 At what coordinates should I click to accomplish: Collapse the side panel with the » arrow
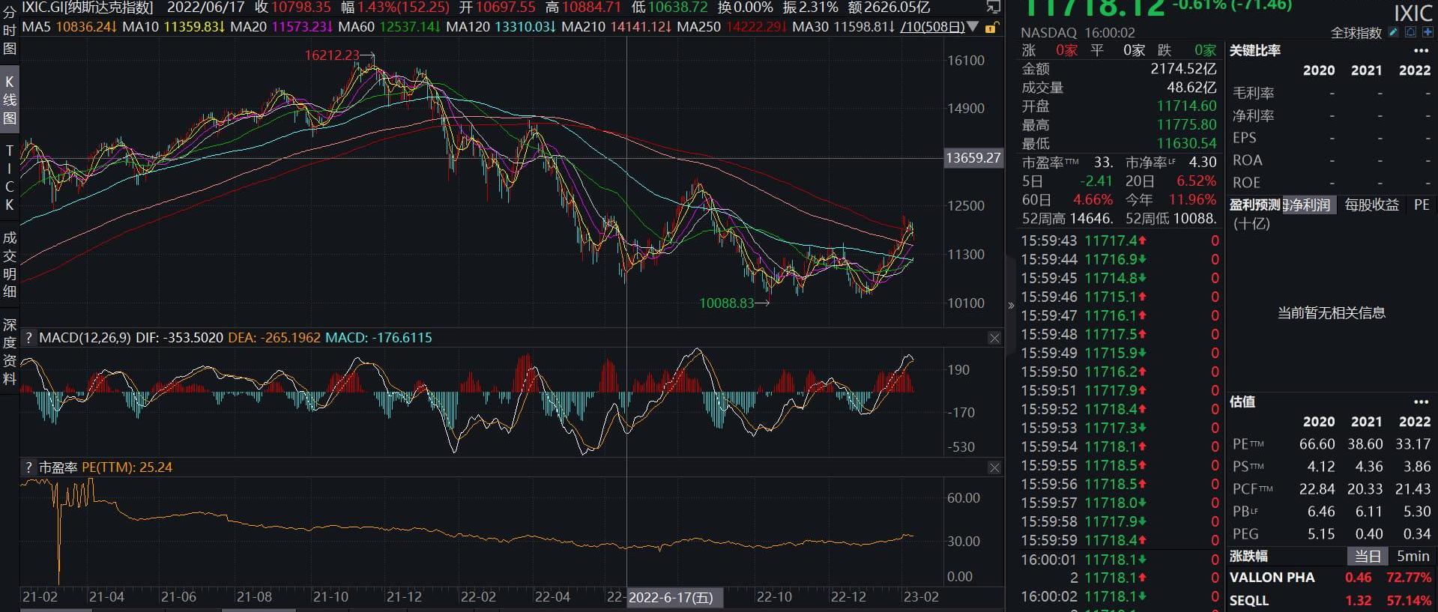pos(1011,306)
